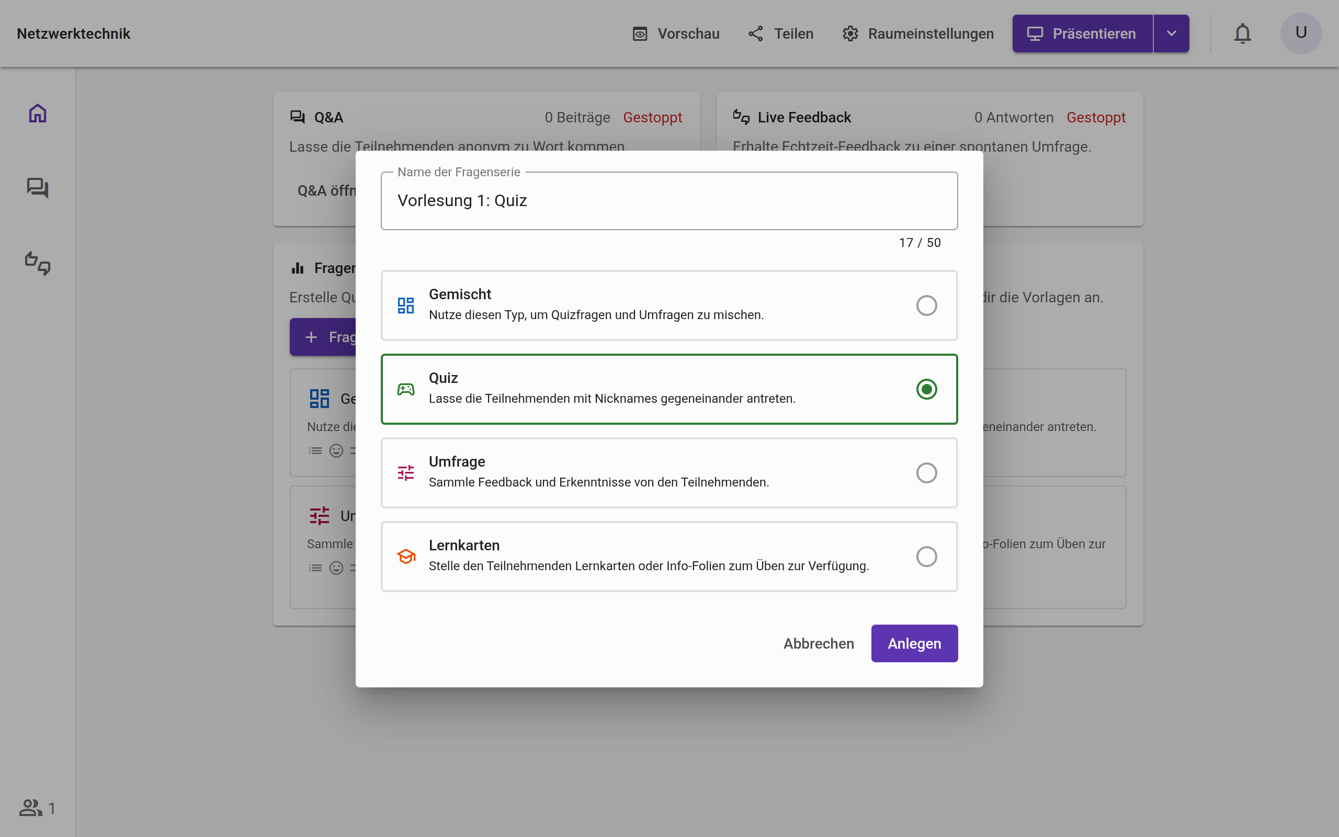Click the notification bell icon

pyautogui.click(x=1242, y=34)
